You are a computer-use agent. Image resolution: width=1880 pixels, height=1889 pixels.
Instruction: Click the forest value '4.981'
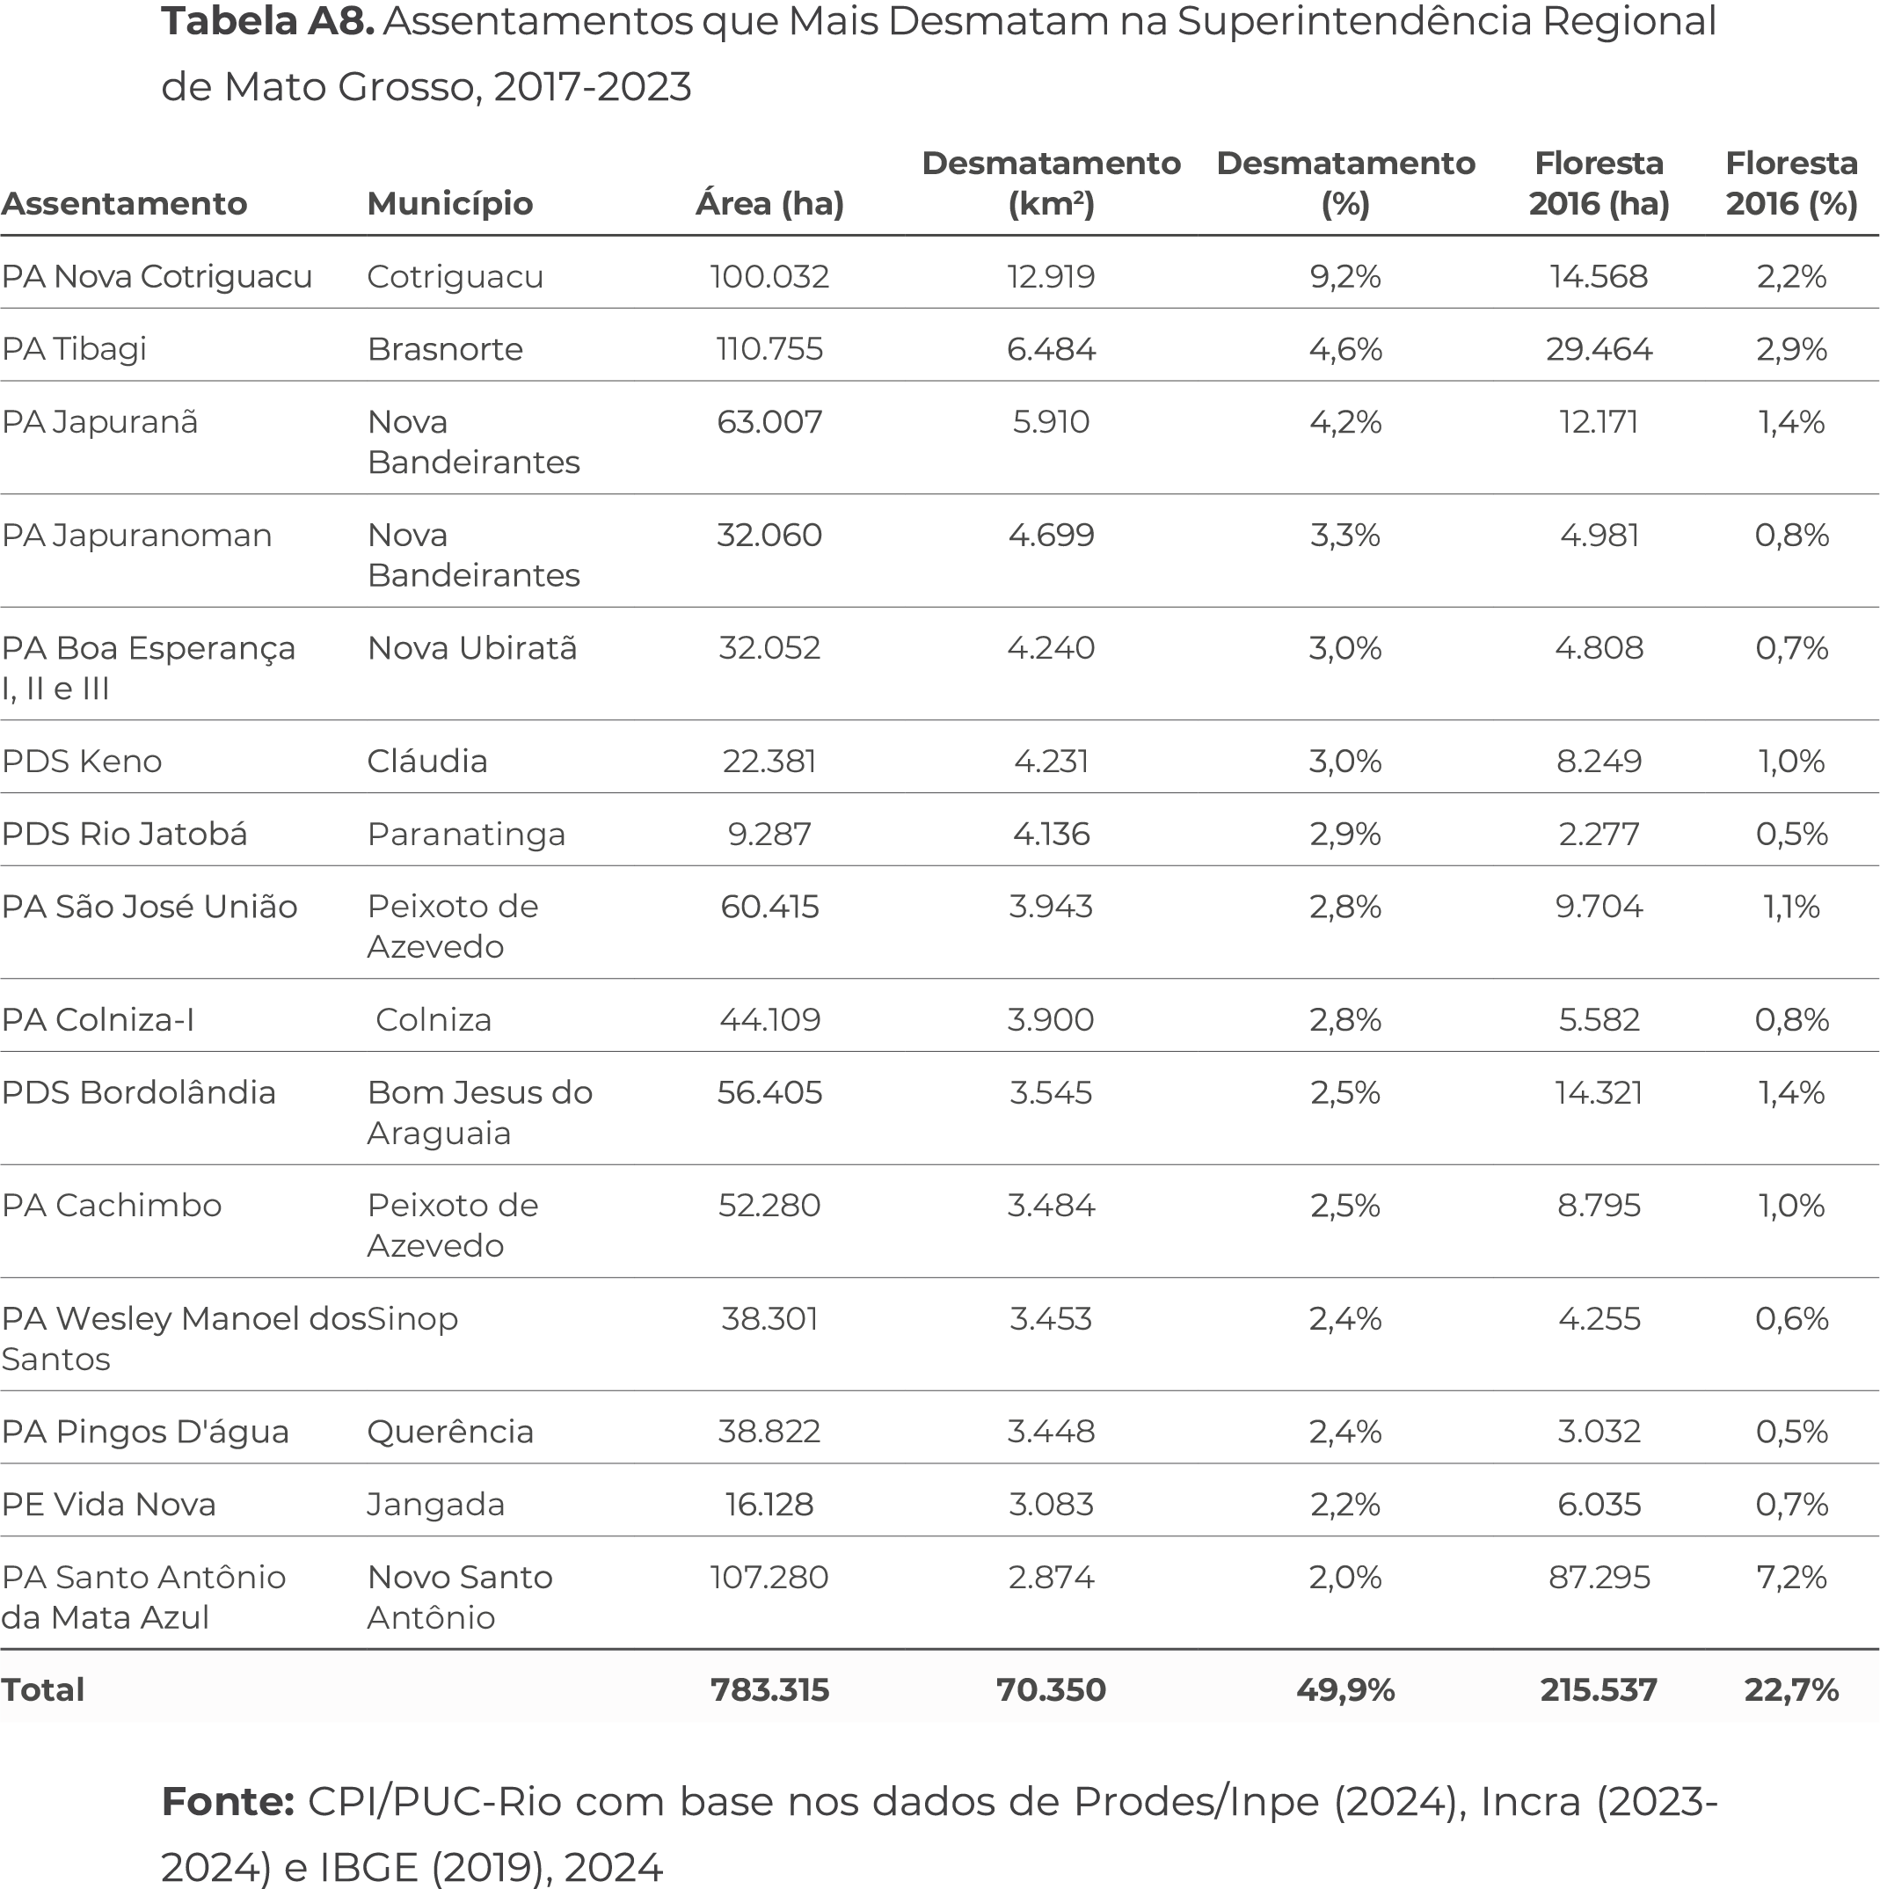pos(1599,536)
